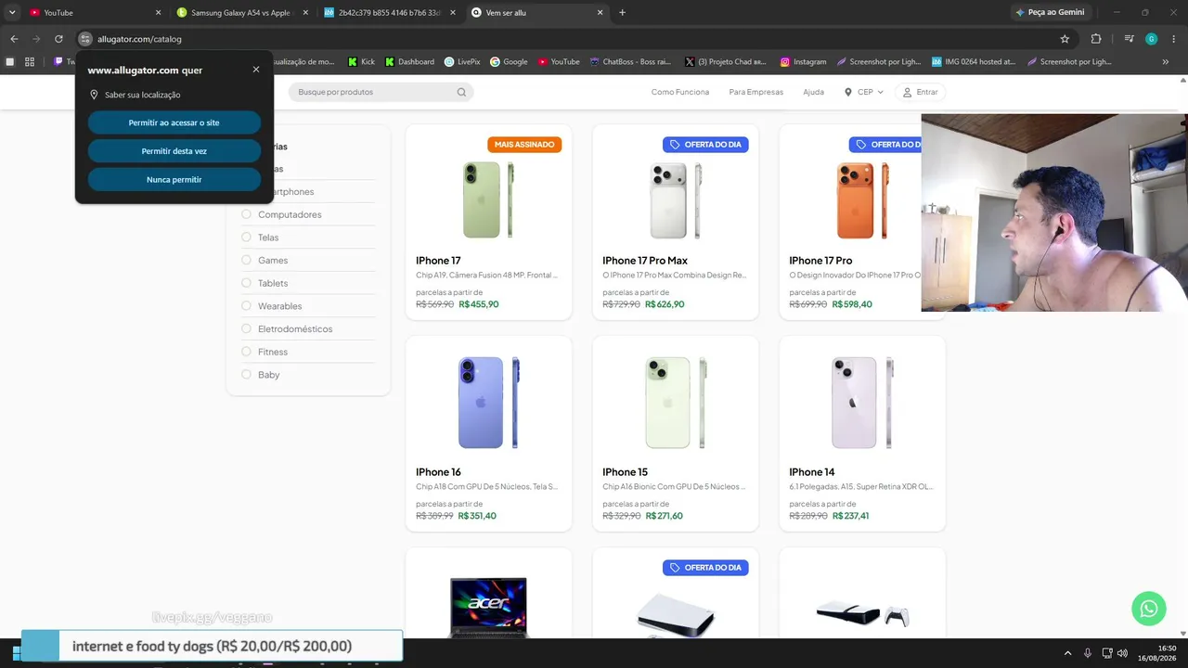The height and width of the screenshot is (668, 1188).
Task: Open the Google bookmark
Action: coord(509,62)
